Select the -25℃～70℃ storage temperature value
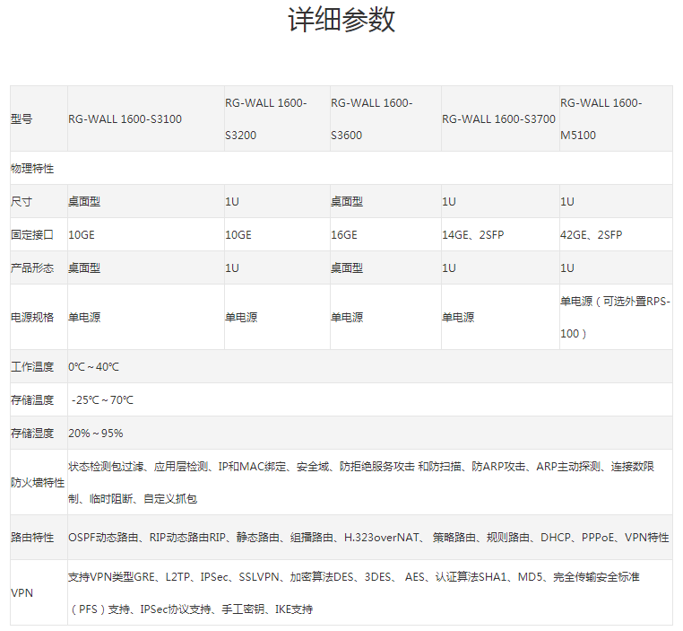 pyautogui.click(x=102, y=400)
